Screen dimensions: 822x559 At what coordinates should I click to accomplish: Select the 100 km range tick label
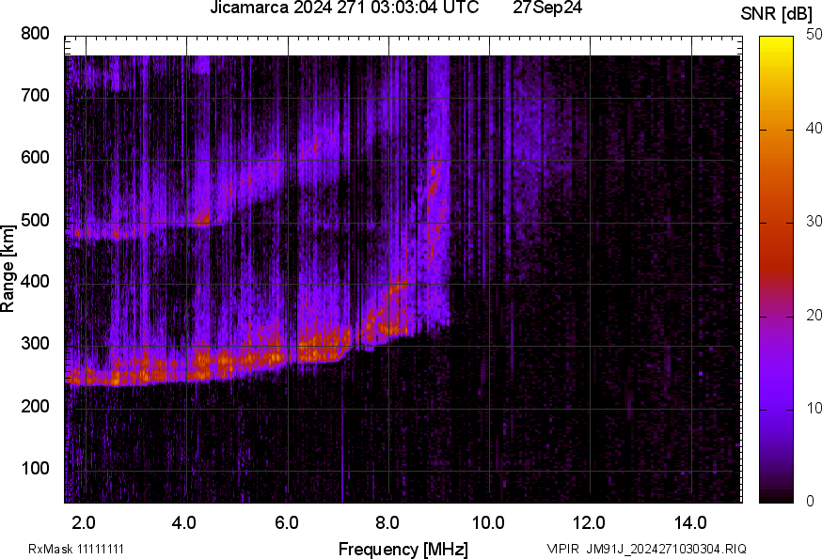(x=35, y=469)
